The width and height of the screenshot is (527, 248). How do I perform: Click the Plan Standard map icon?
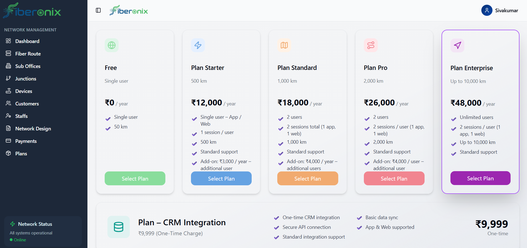(x=284, y=45)
